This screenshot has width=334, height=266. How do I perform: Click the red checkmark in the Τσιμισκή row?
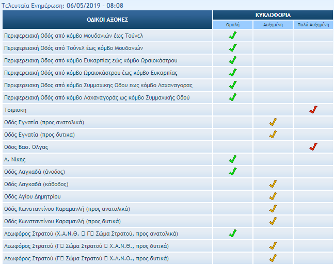coord(313,110)
